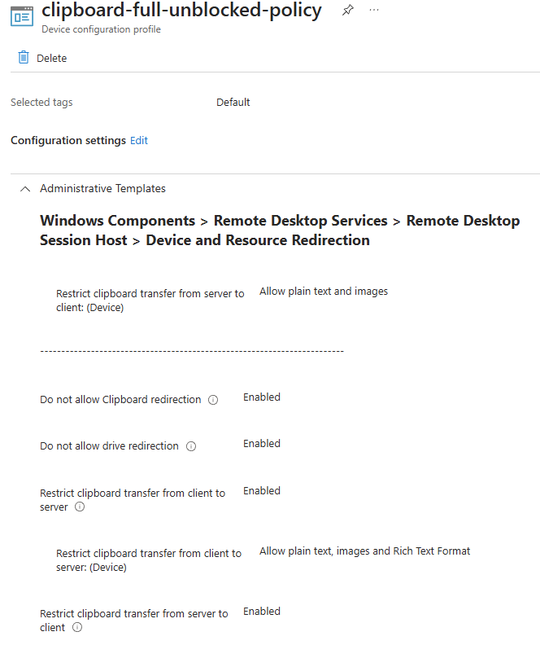Select the clipboard-full-unblocked-policy title text
Image resolution: width=540 pixels, height=645 pixels.
(x=181, y=11)
